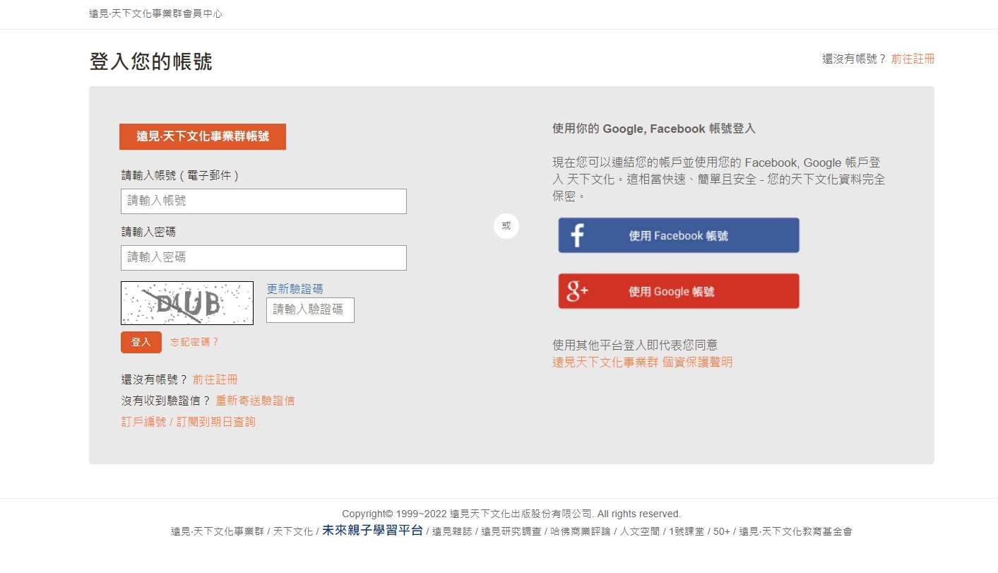
Task: Open 訂戶編號 / 訂閱到期日查詢 link
Action: tap(189, 422)
